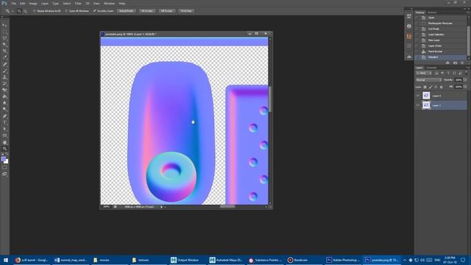This screenshot has height=265, width=471.
Task: Click the Actual Pixels button
Action: (x=126, y=11)
